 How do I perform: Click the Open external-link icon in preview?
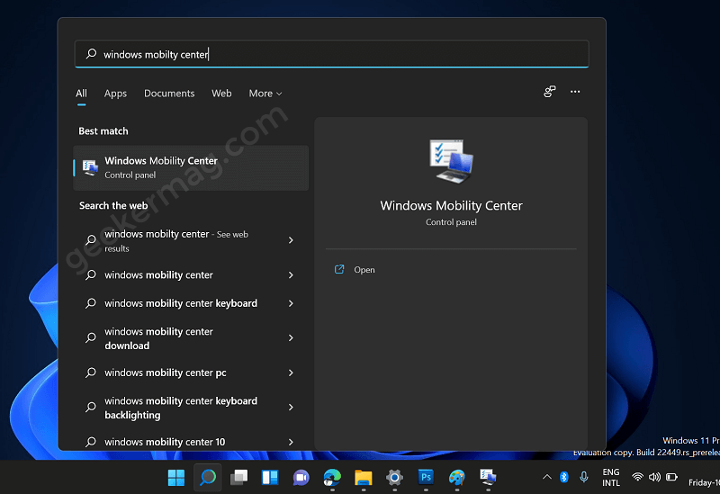(x=339, y=270)
